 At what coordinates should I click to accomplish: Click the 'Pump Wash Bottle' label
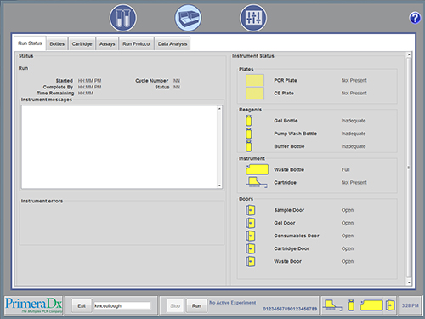click(295, 134)
